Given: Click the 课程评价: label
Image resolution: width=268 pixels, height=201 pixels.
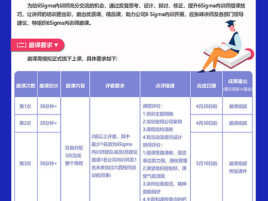Looking at the screenshot, I should 153,106.
